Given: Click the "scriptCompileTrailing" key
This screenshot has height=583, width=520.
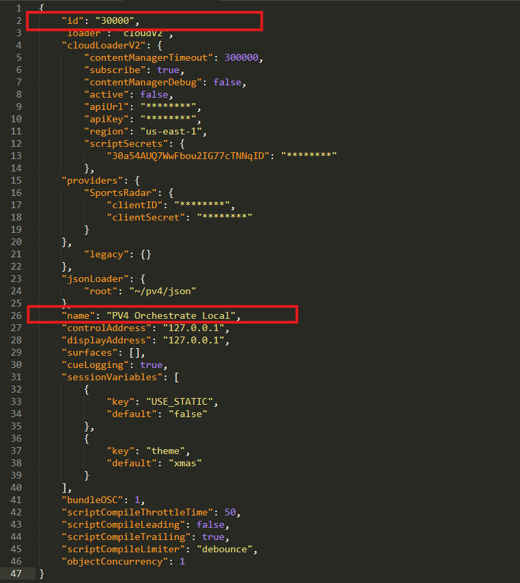Looking at the screenshot, I should tap(126, 537).
